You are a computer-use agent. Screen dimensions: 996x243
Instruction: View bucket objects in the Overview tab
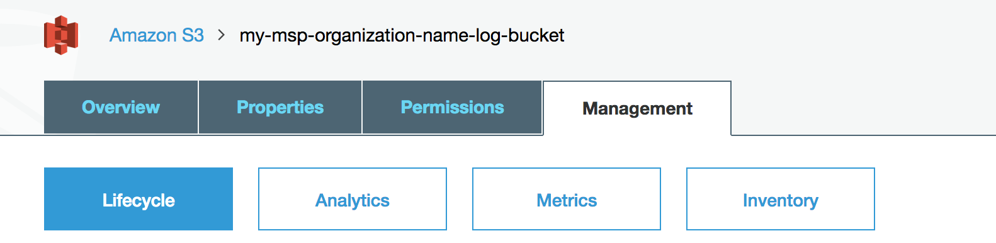coord(121,107)
